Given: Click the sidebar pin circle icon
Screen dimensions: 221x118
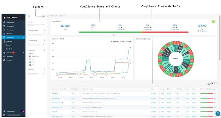Looking at the screenshot, I should [25, 15].
